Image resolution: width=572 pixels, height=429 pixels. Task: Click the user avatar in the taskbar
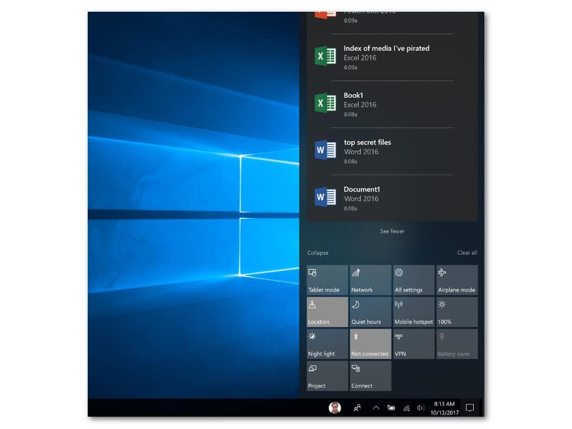click(335, 408)
